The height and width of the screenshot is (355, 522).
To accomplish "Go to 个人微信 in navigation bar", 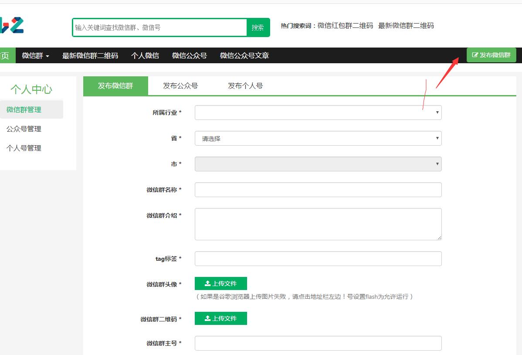I will [145, 56].
